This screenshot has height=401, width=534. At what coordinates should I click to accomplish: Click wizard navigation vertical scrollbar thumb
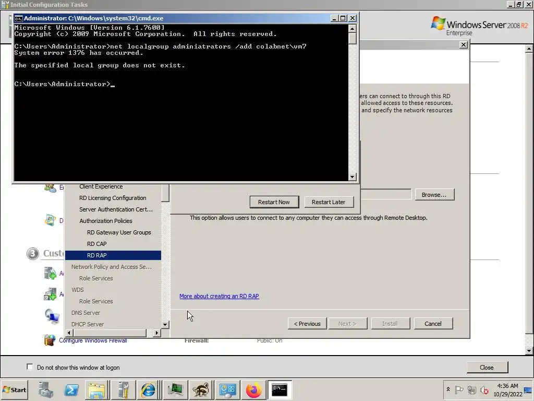[165, 193]
